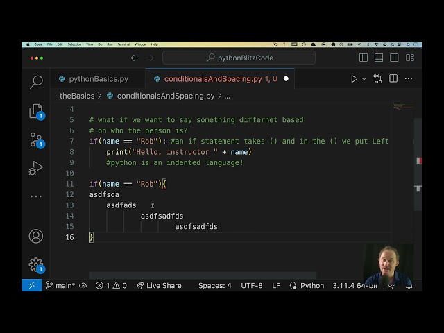The width and height of the screenshot is (444, 333).
Task: Select language mode Python in status bar
Action: pyautogui.click(x=312, y=285)
